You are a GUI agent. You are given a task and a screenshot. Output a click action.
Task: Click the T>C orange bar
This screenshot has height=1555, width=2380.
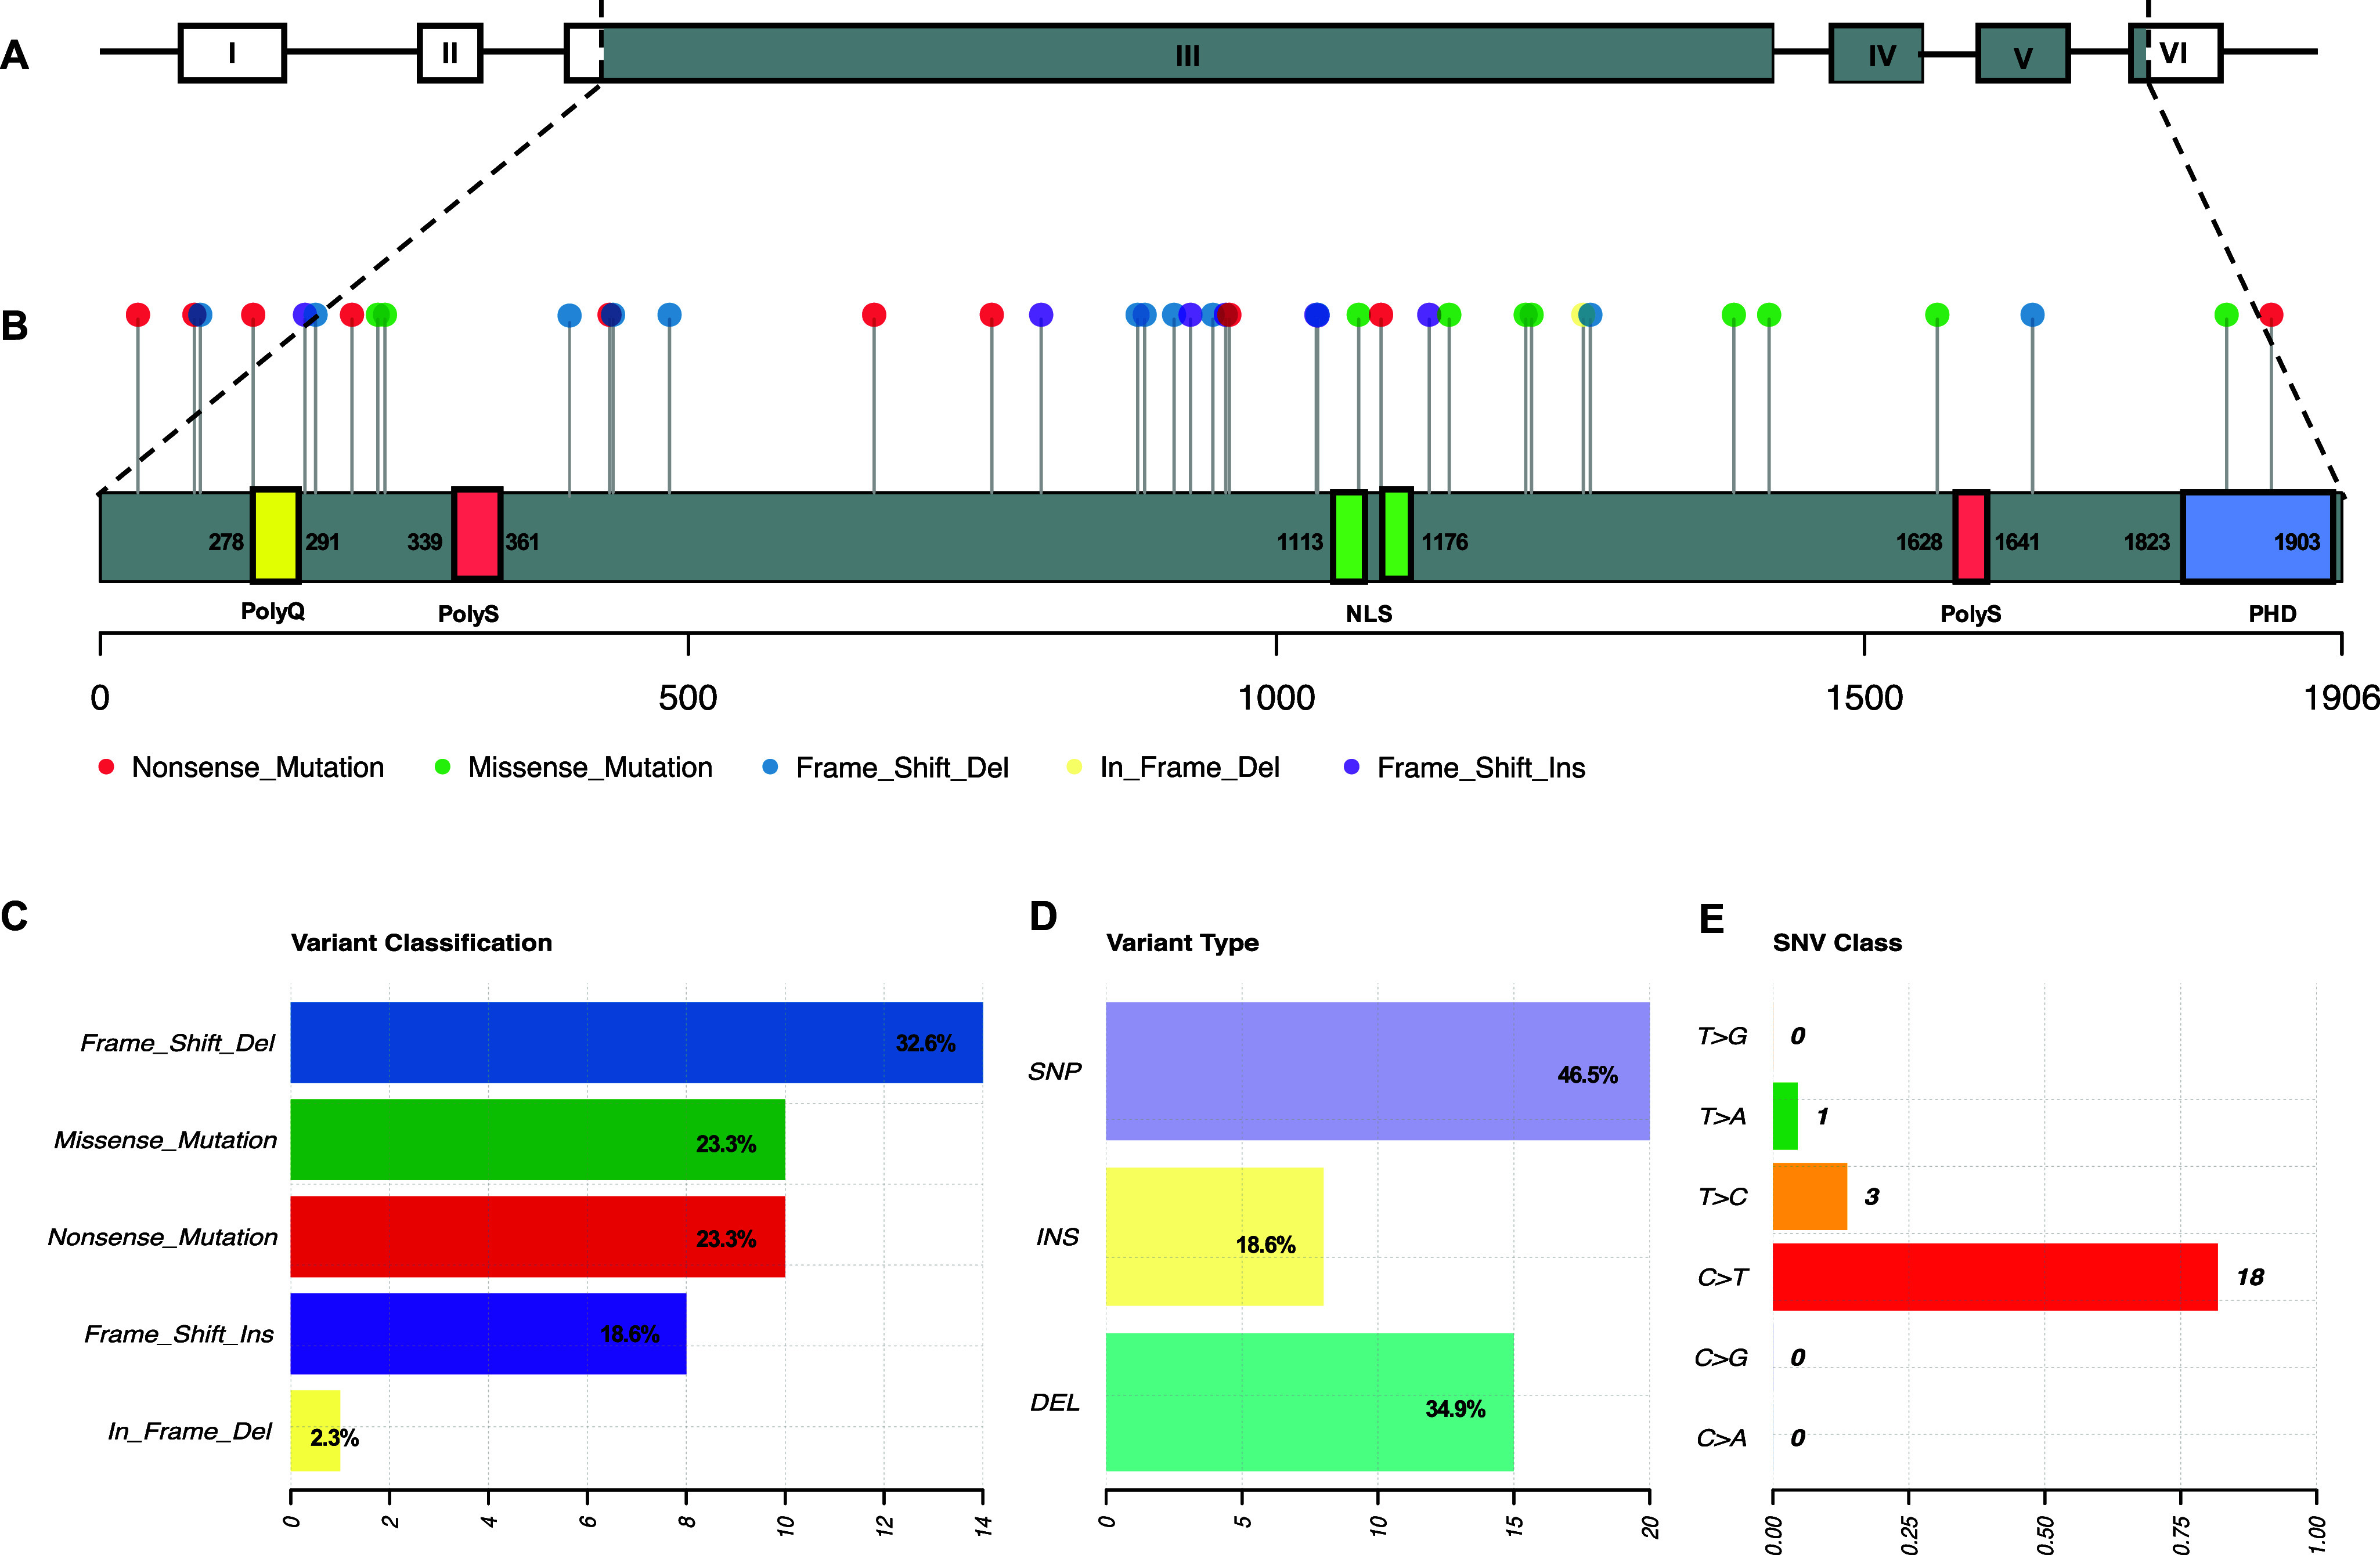(1809, 1195)
